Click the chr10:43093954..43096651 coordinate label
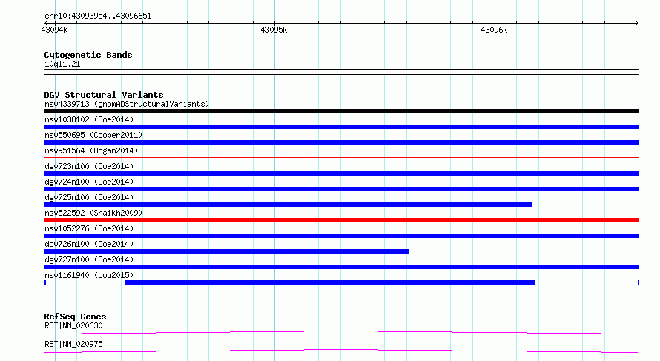Viewport: 660px width, 361px height. click(x=98, y=16)
